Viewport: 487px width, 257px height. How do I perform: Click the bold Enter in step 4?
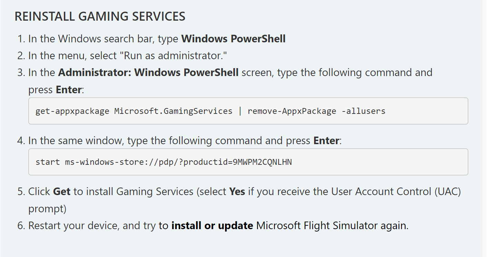[326, 141]
